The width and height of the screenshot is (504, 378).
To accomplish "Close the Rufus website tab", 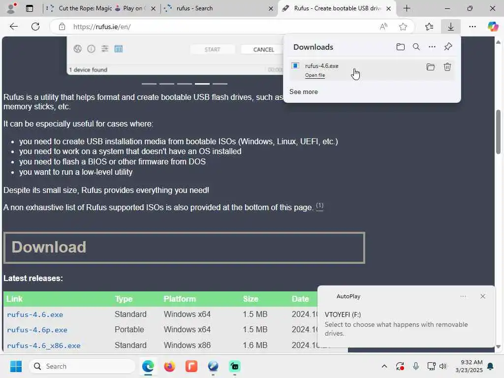I will [389, 9].
